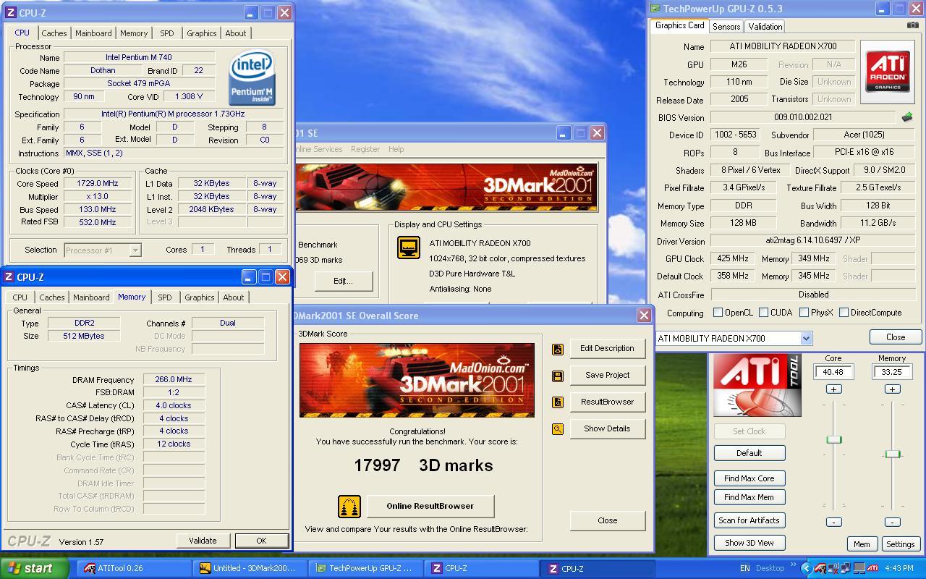Open the SPD tab in Memory CPU-Z window

(165, 297)
